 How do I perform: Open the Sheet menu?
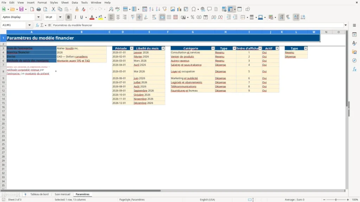(x=65, y=2)
